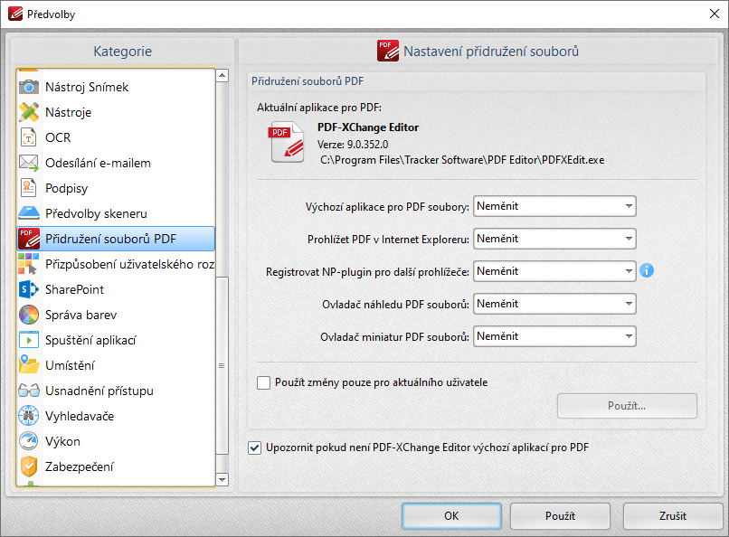
Task: Open Registrovat NP-plugin pro další prohlížeče dropdown
Action: point(554,271)
